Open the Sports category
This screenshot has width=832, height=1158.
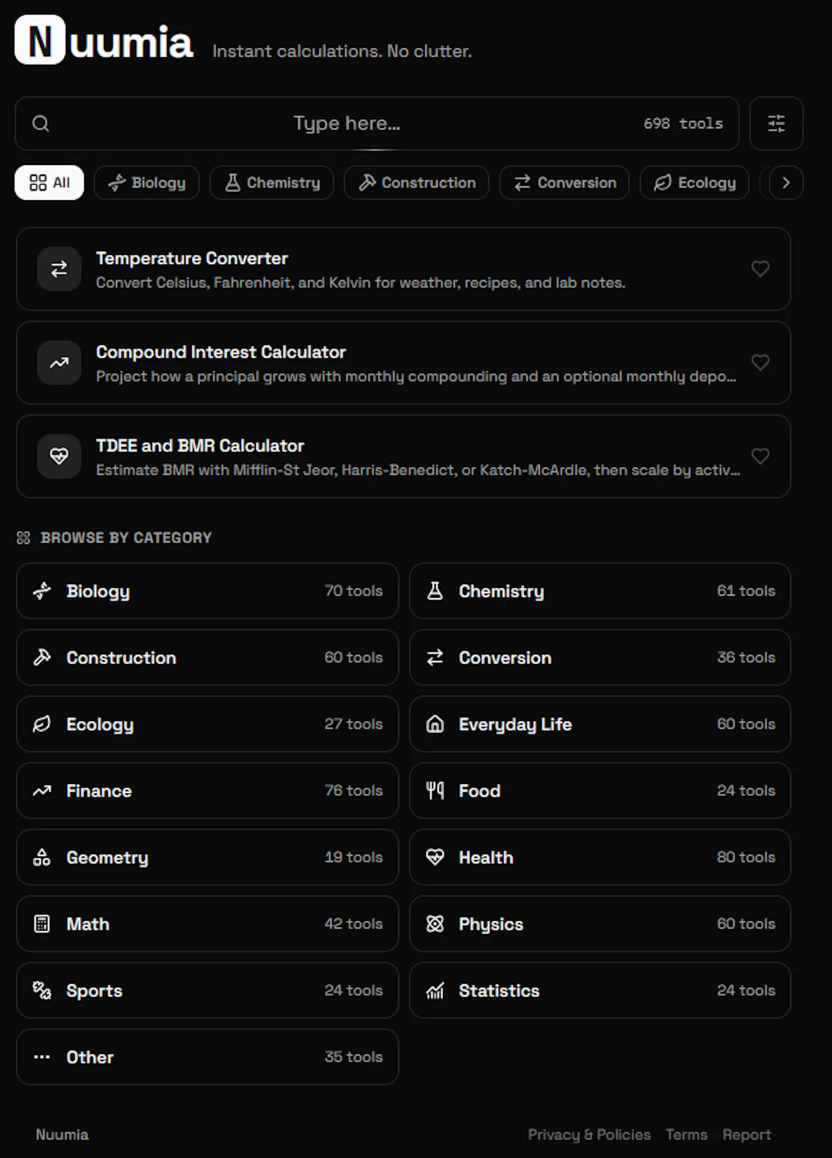coord(207,990)
